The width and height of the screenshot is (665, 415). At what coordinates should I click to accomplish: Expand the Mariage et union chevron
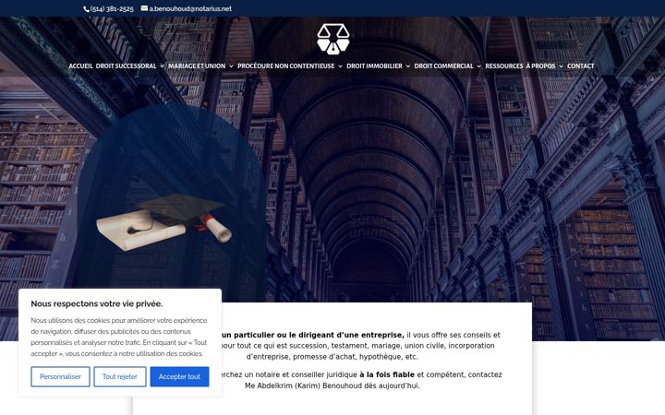click(x=231, y=66)
